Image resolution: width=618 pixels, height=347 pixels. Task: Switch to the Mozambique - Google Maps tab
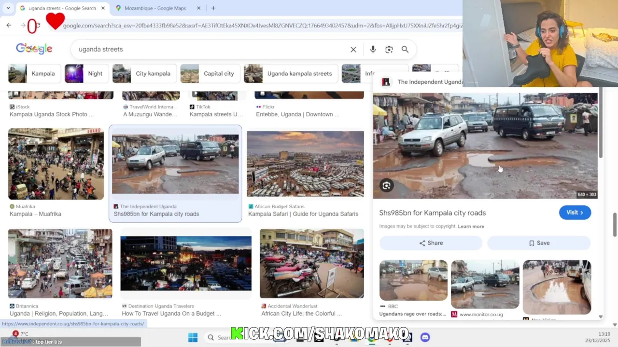pyautogui.click(x=155, y=8)
